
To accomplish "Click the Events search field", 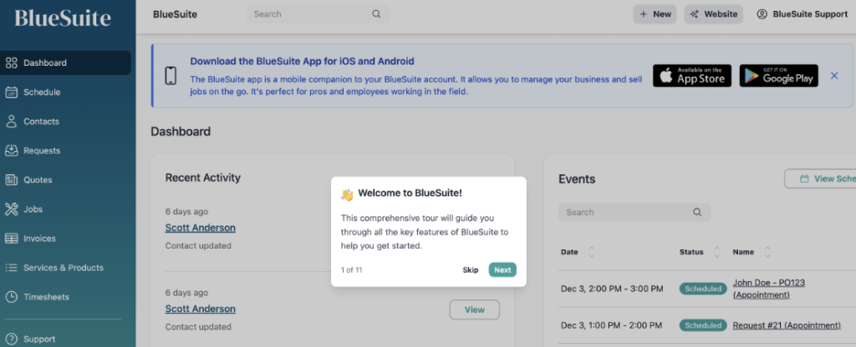I will coord(634,213).
